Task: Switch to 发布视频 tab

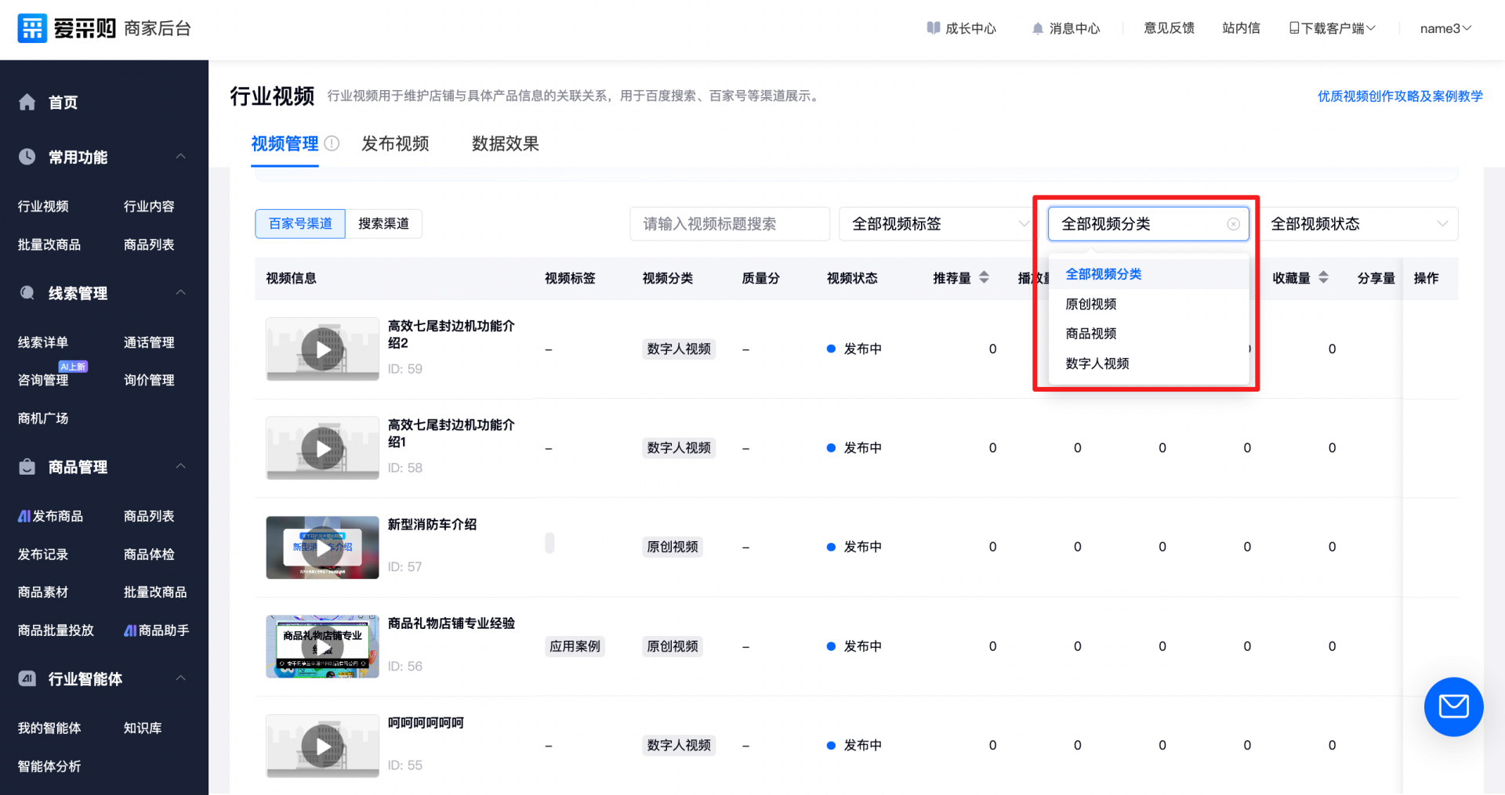Action: tap(395, 144)
